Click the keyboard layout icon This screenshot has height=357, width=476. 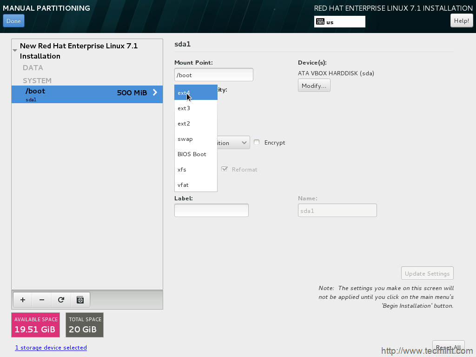tap(320, 21)
